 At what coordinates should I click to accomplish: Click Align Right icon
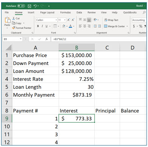click(89, 26)
